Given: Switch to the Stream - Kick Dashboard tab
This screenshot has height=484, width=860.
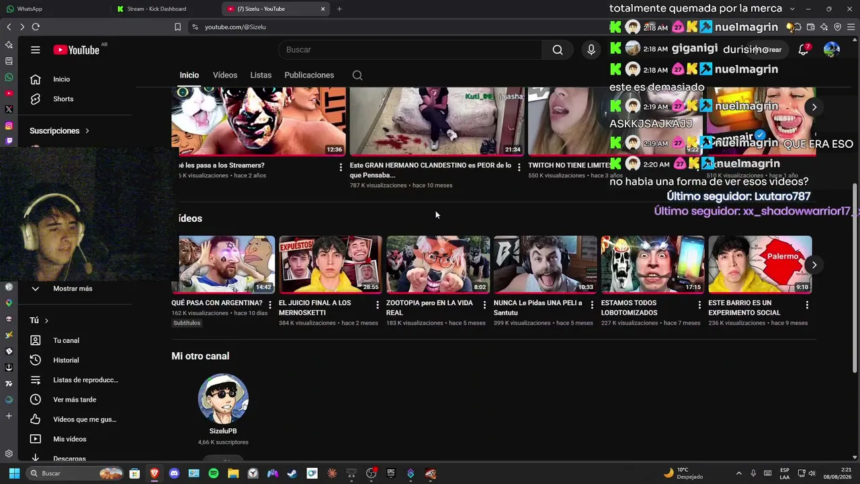Looking at the screenshot, I should [x=166, y=9].
